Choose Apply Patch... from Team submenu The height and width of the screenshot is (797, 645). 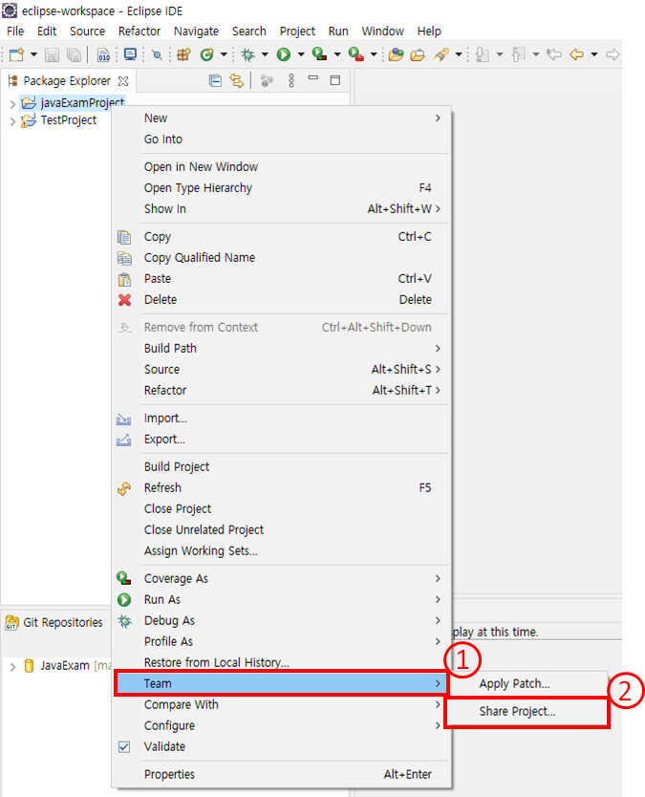pos(527,683)
